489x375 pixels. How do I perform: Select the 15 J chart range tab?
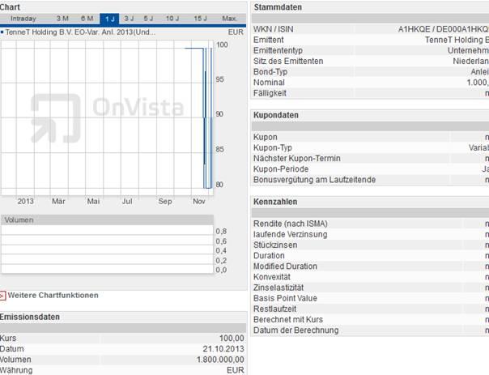pyautogui.click(x=200, y=19)
